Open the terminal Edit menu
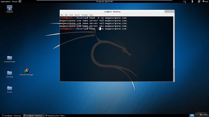The height and width of the screenshot is (117, 209). (x=66, y=15)
